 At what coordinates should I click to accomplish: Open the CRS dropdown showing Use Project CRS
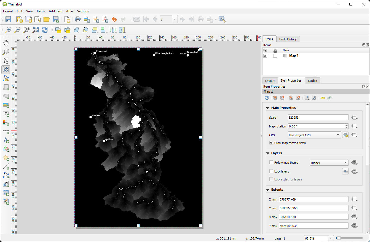pyautogui.click(x=314, y=135)
